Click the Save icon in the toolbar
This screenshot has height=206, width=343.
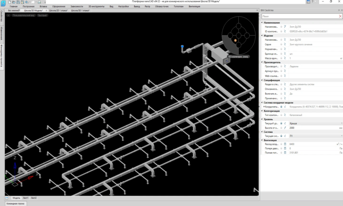tap(18, 2)
